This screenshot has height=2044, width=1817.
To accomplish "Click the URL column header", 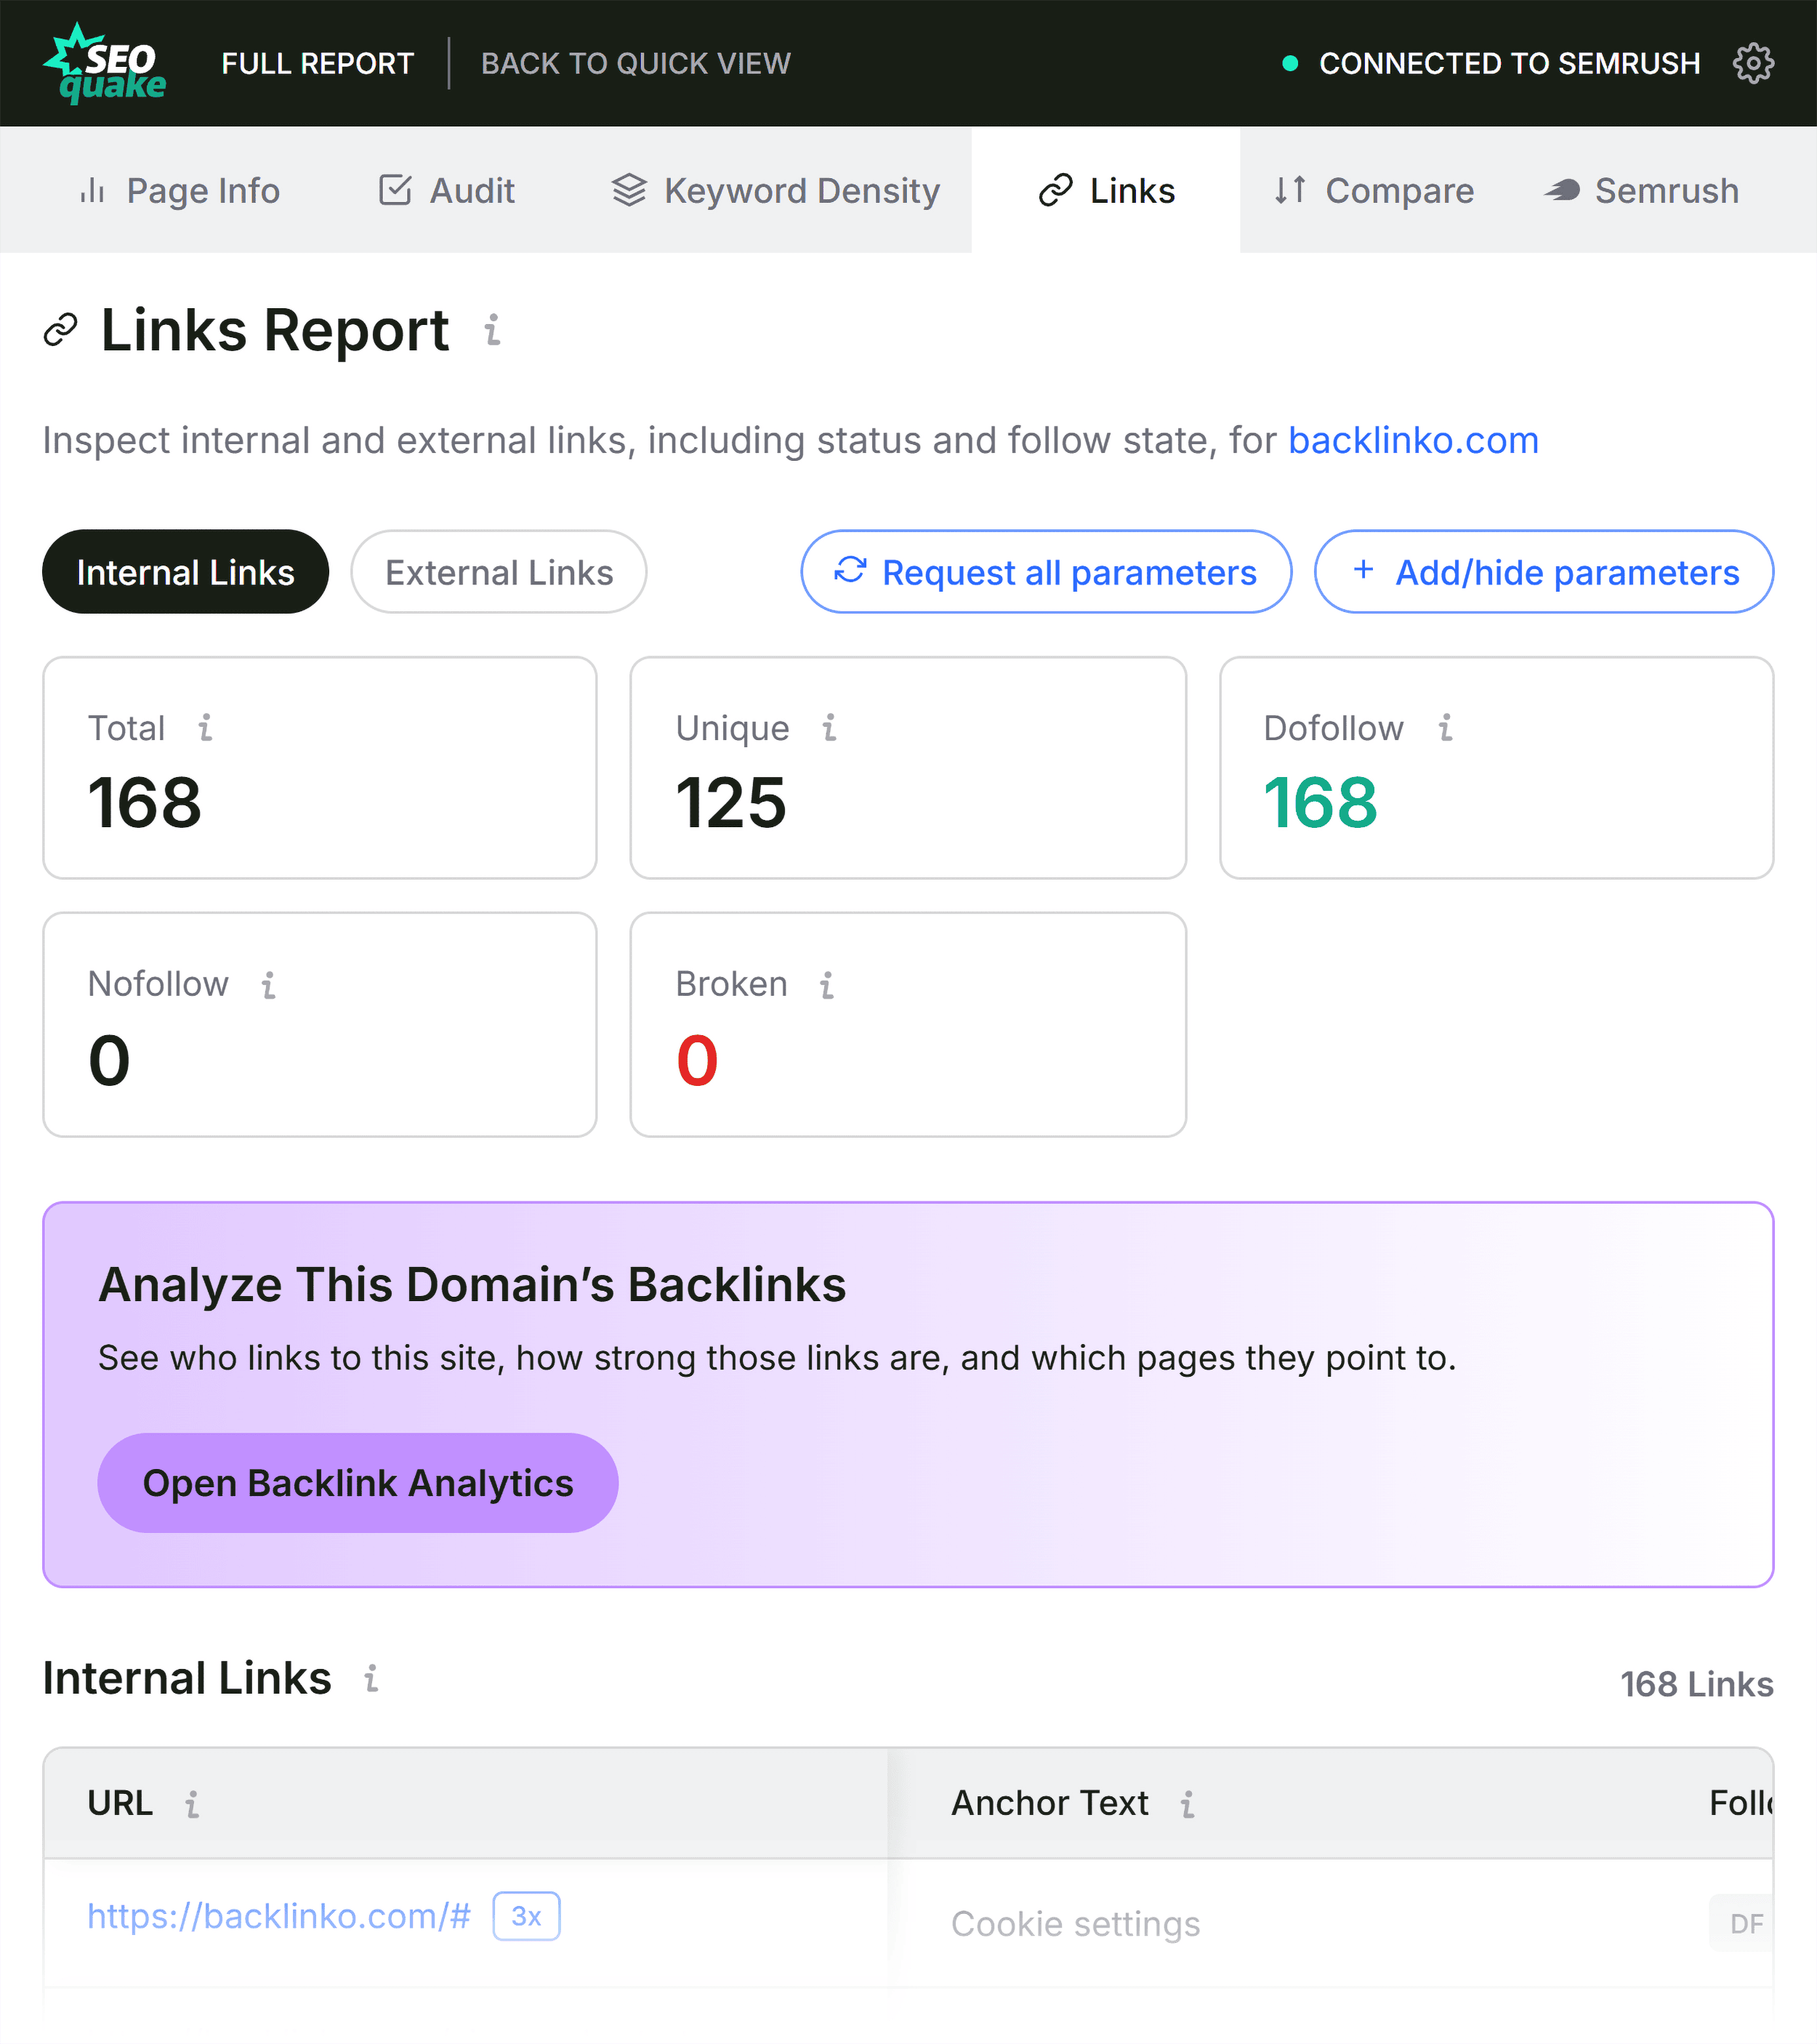I will (465, 1803).
